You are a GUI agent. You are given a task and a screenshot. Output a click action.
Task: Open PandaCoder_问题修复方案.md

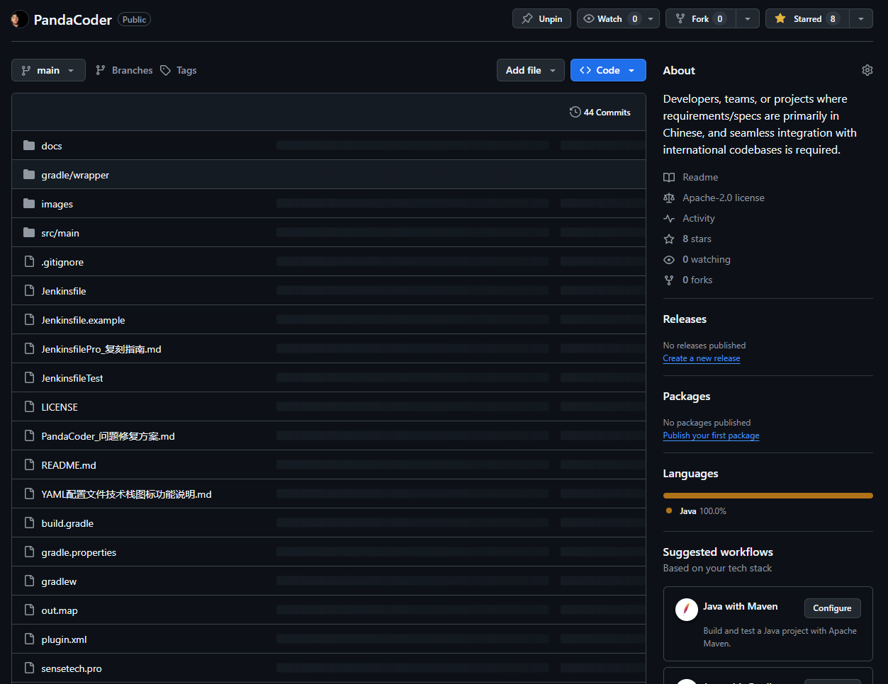[108, 436]
